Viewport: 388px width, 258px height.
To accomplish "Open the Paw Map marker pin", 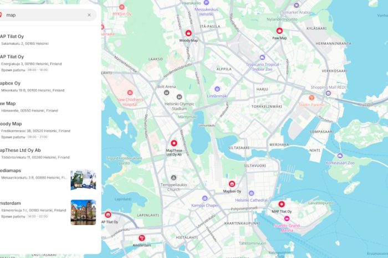I will (x=279, y=31).
